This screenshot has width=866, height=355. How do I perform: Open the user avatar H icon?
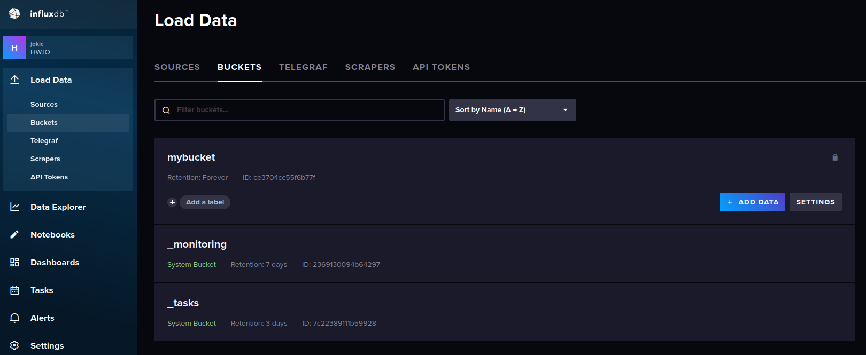(x=14, y=48)
